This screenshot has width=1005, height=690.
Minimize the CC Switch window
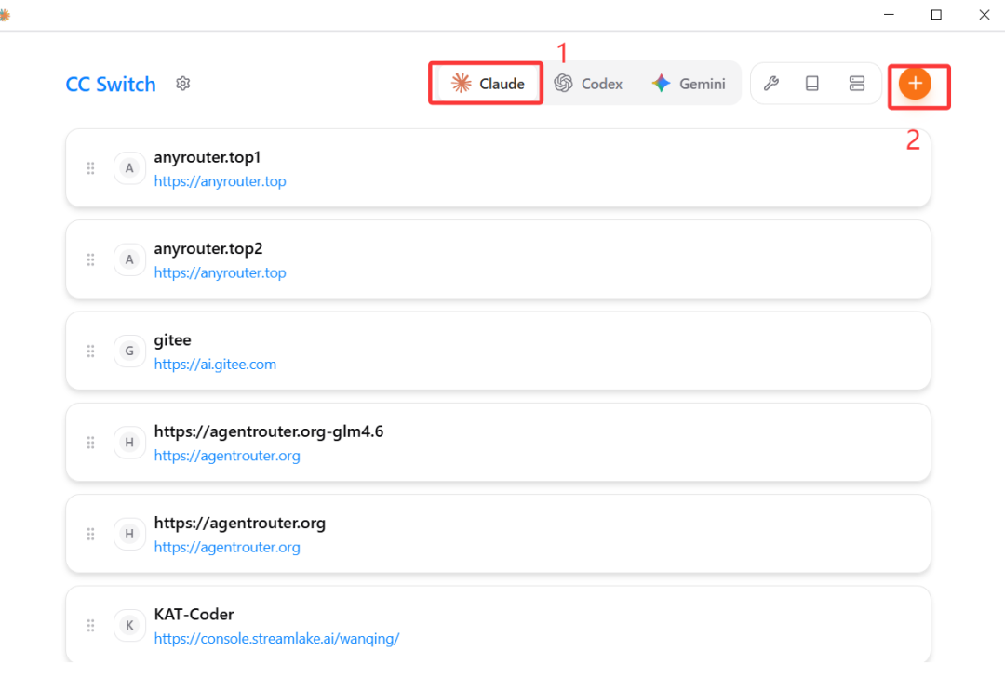pos(889,15)
